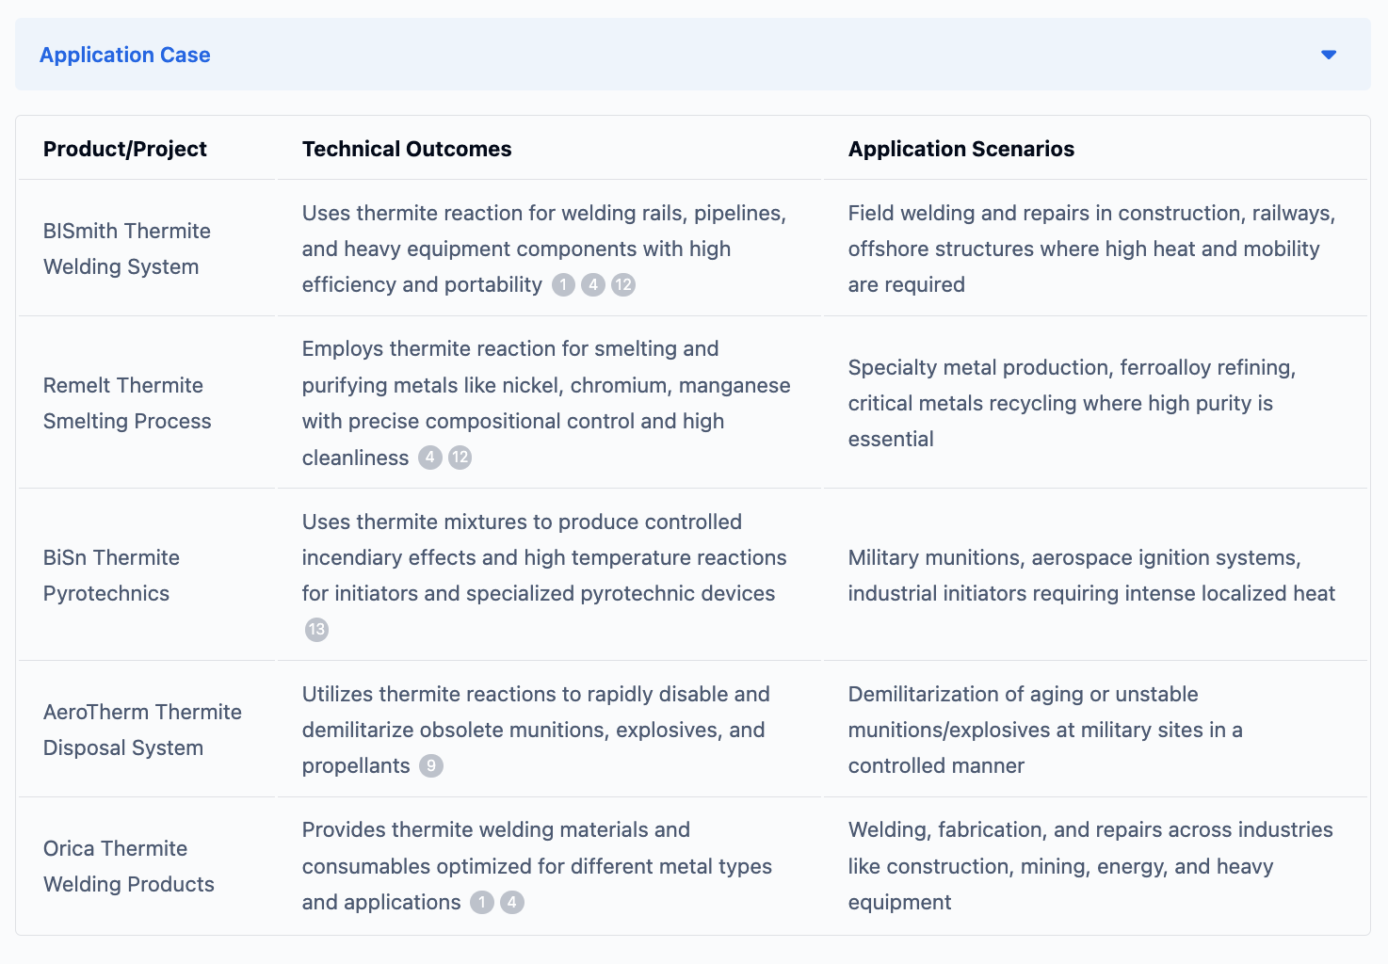Open citation 12 in BISmith welding row
This screenshot has height=964, width=1388.
pyautogui.click(x=623, y=284)
